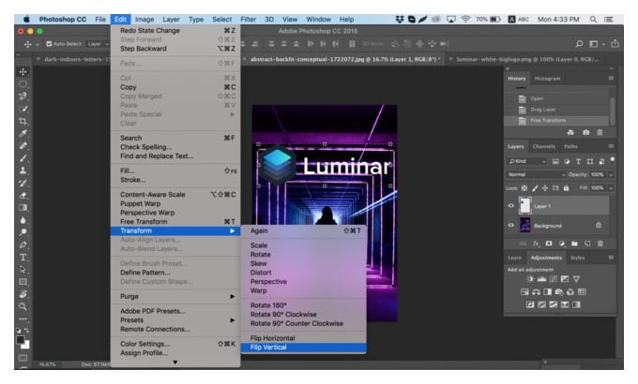Screen dimensions: 638x384
Task: Add layer style fx icon
Action: pyautogui.click(x=537, y=244)
